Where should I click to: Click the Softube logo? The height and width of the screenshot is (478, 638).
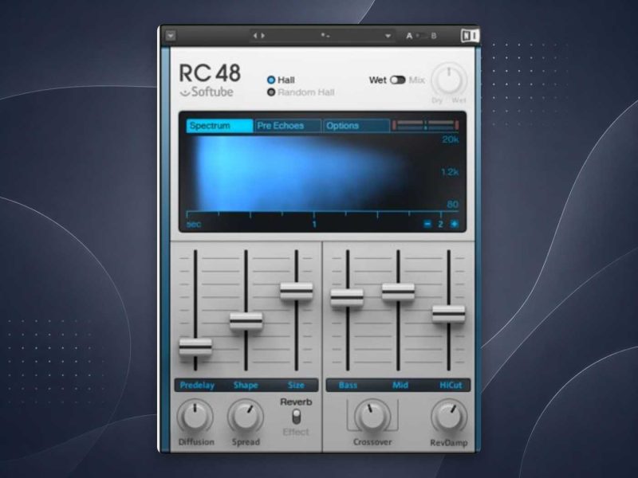(x=207, y=92)
